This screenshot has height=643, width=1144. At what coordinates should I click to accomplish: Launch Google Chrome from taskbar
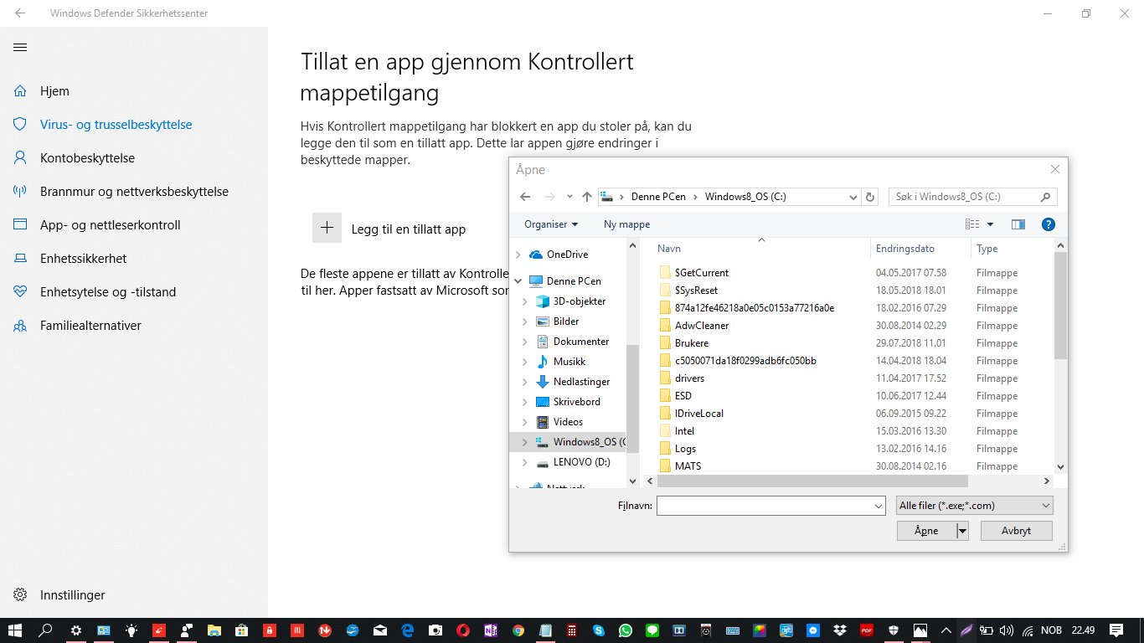[518, 630]
